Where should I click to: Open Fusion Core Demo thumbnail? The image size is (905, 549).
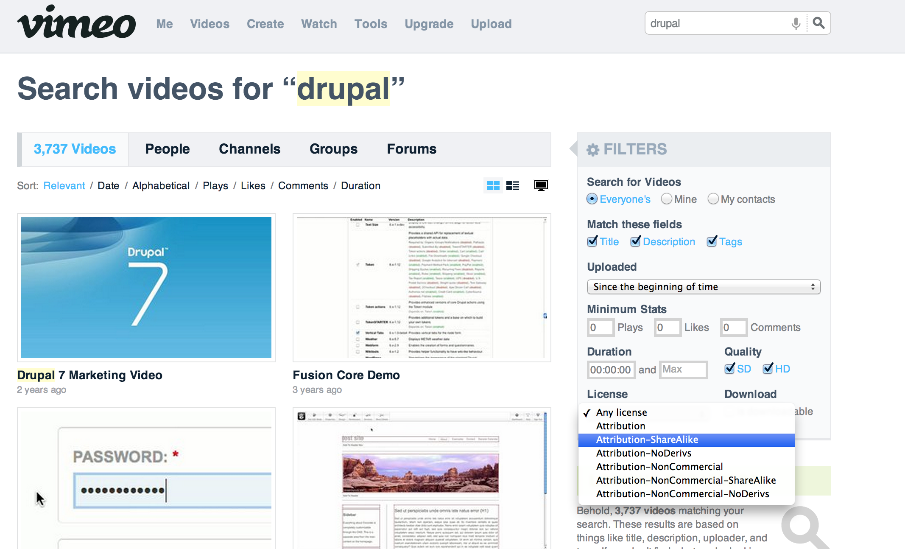422,288
